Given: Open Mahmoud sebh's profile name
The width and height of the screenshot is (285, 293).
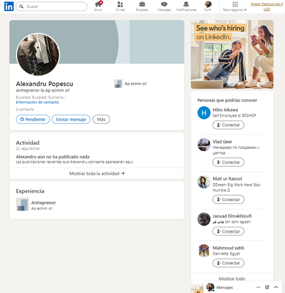Looking at the screenshot, I should [229, 248].
